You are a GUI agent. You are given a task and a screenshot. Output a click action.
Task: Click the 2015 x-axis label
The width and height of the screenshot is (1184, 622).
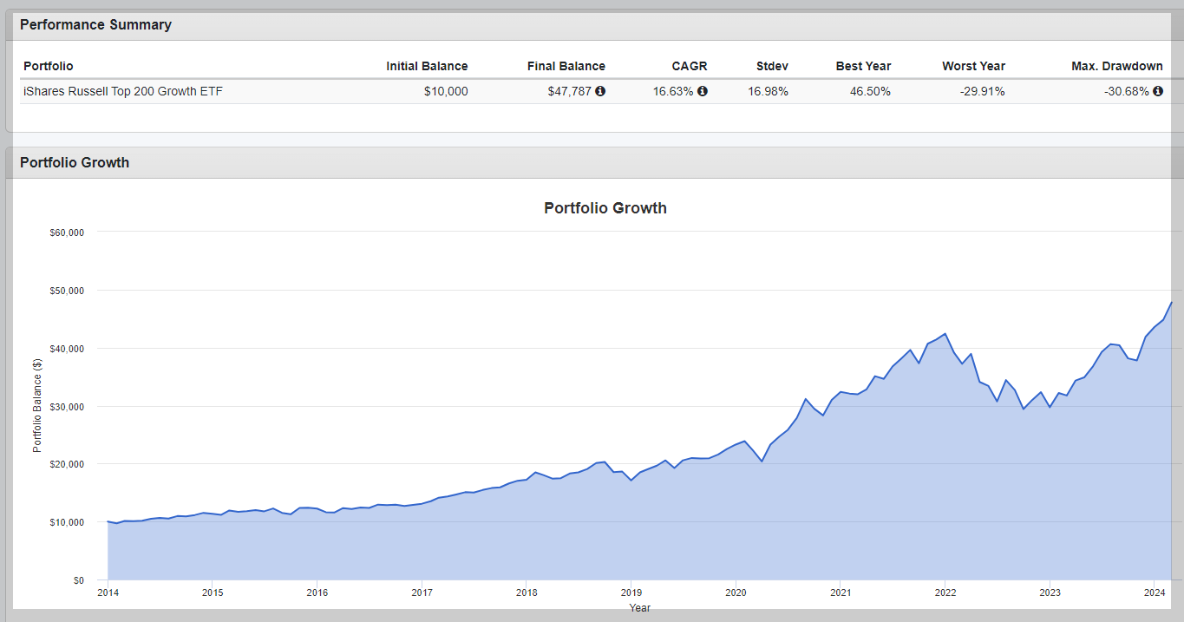click(x=213, y=593)
